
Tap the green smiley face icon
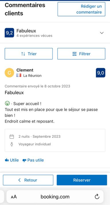(7, 104)
